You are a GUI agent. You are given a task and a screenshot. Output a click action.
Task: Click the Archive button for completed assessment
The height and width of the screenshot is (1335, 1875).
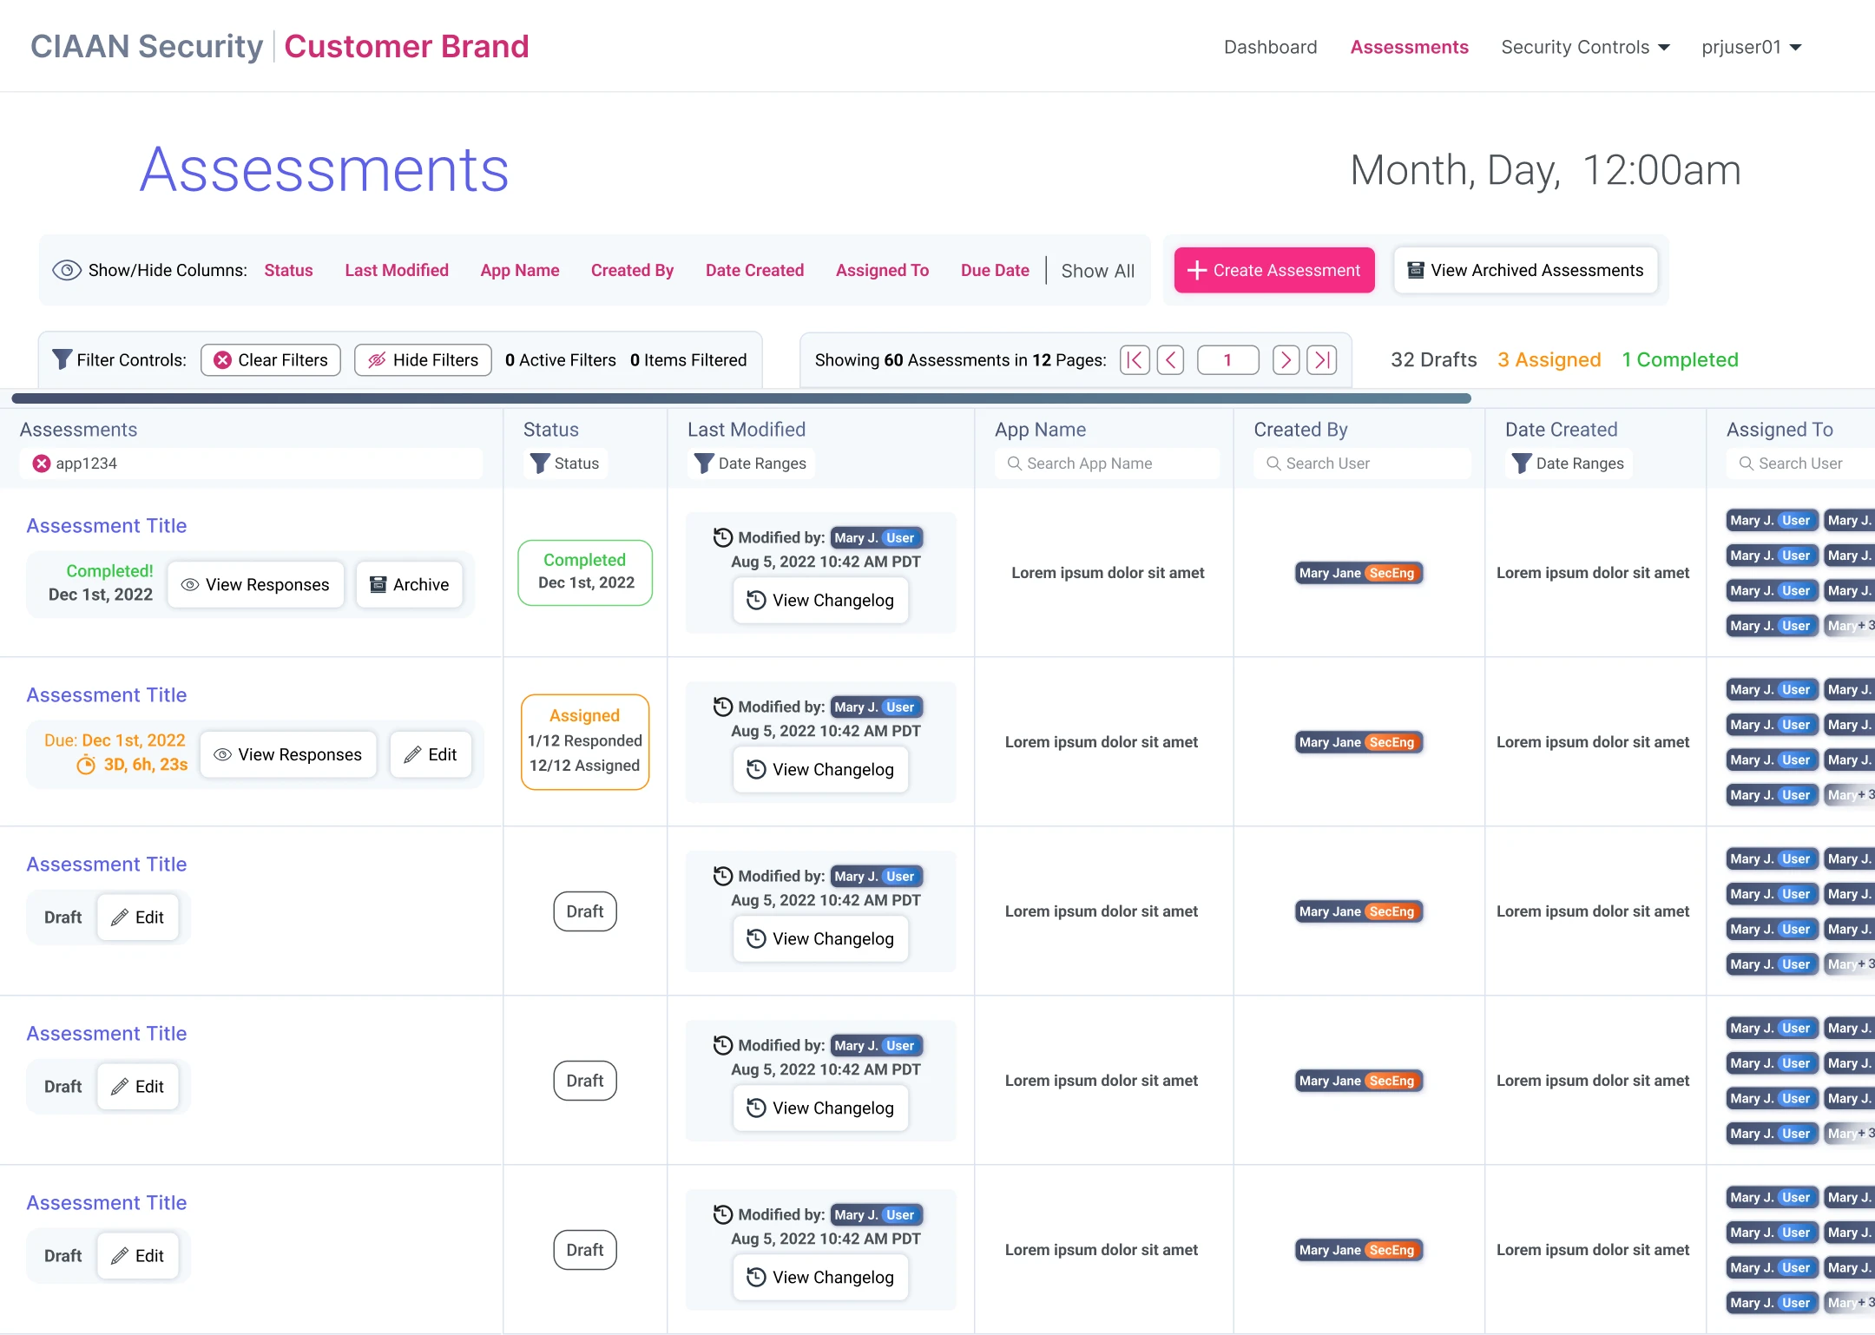click(x=410, y=585)
